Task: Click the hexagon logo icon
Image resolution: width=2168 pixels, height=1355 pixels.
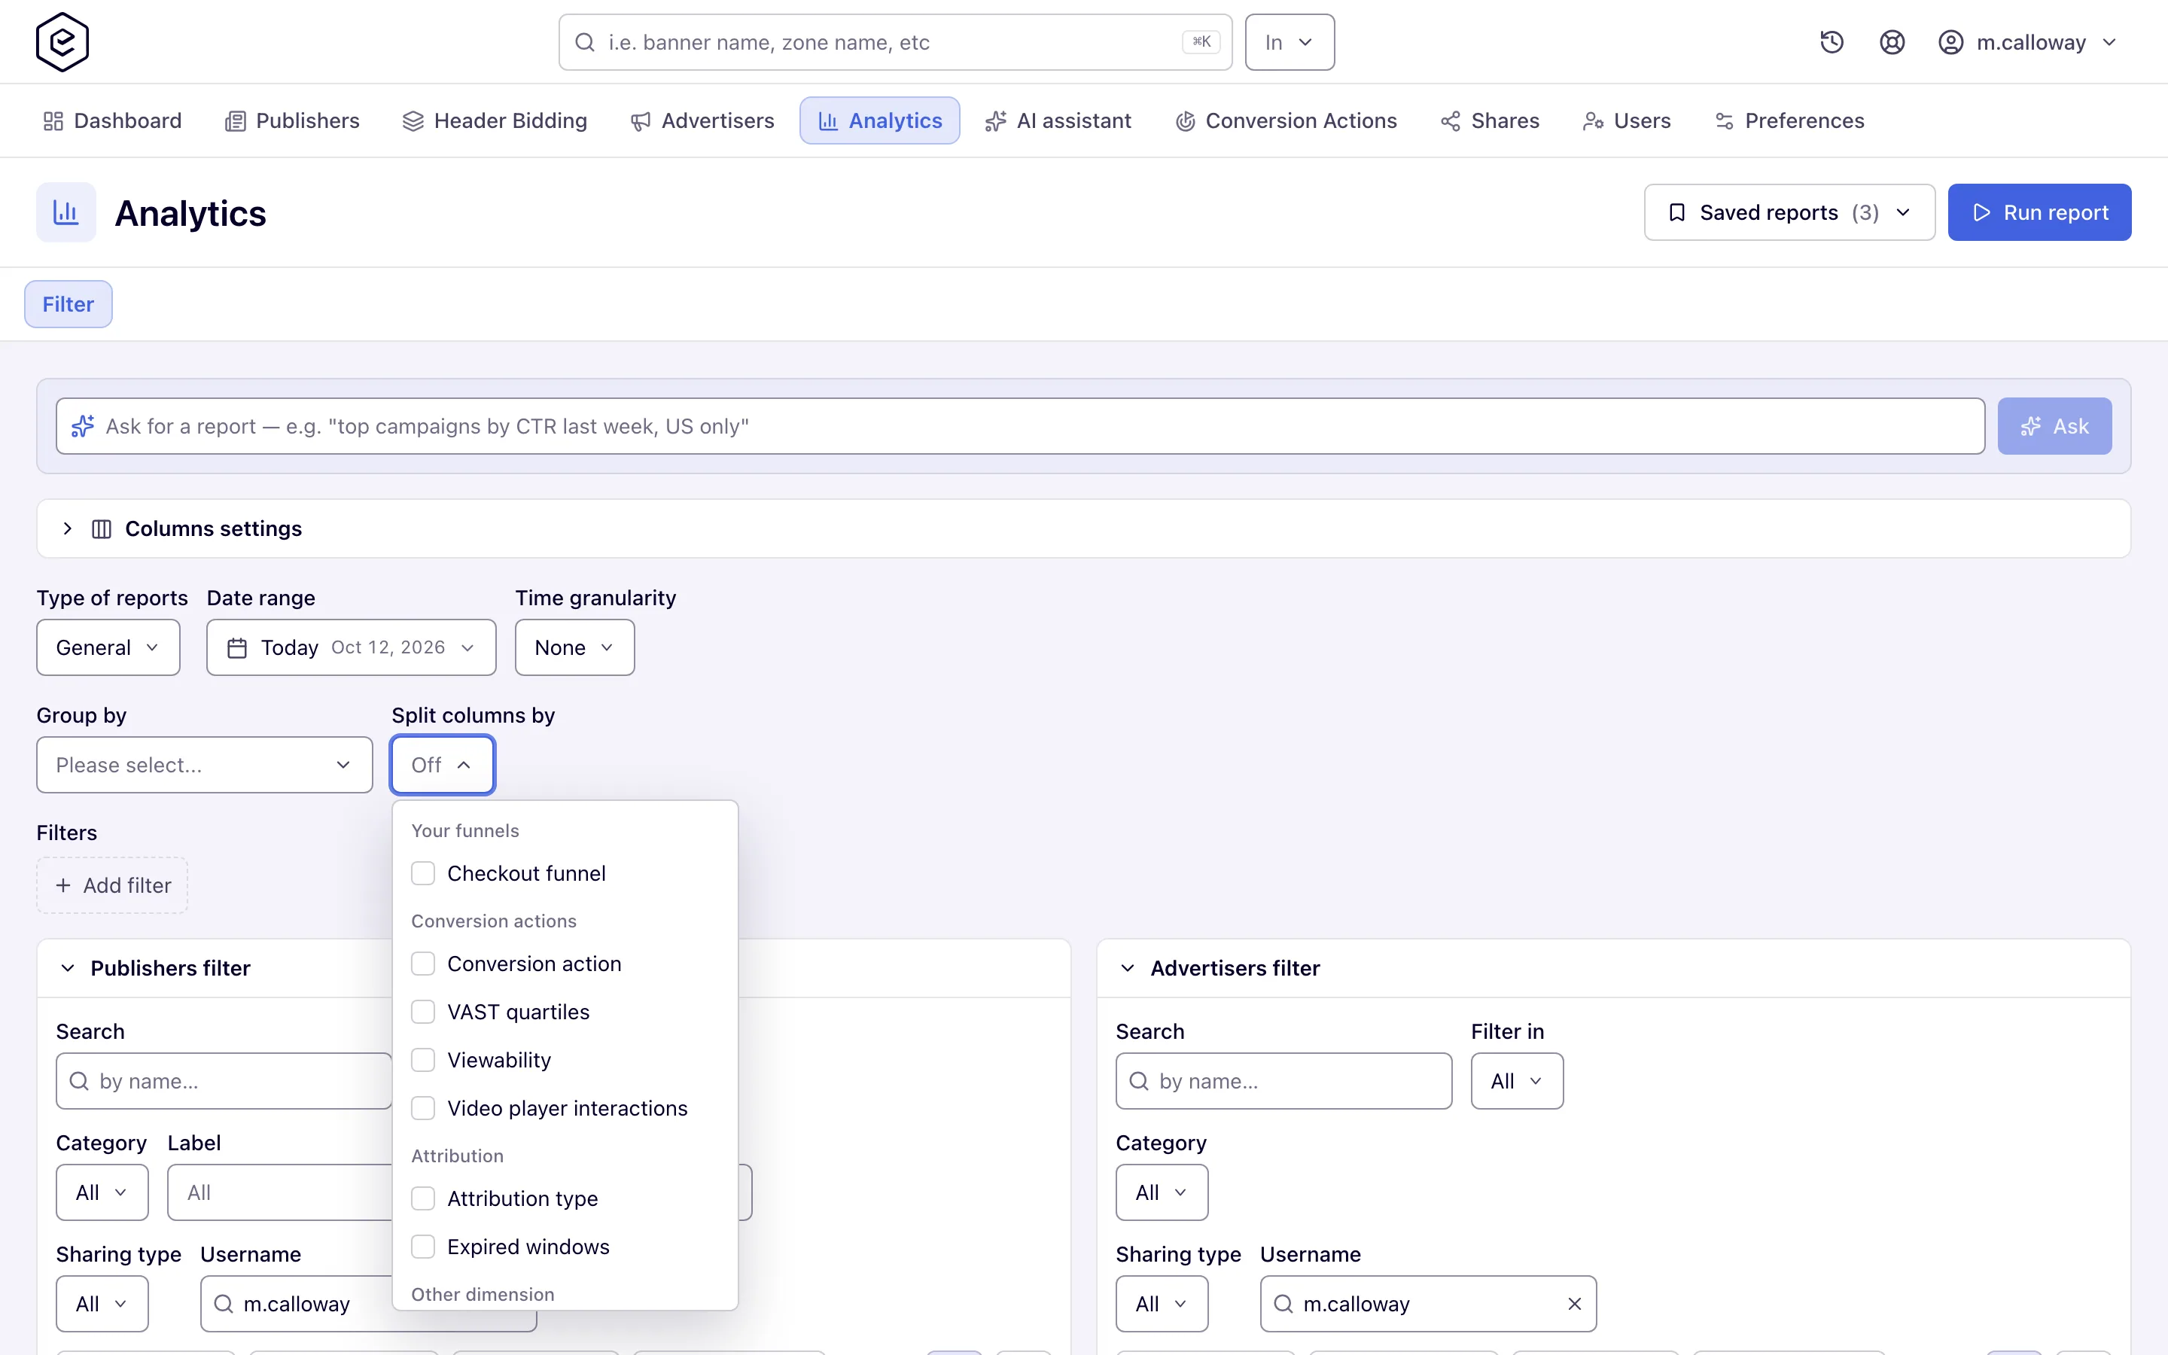Action: (62, 42)
